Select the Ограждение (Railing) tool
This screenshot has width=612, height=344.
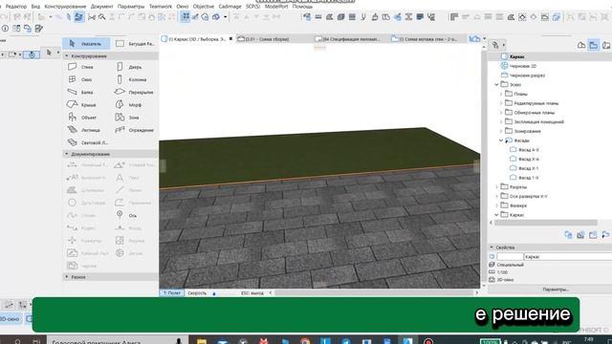point(134,130)
